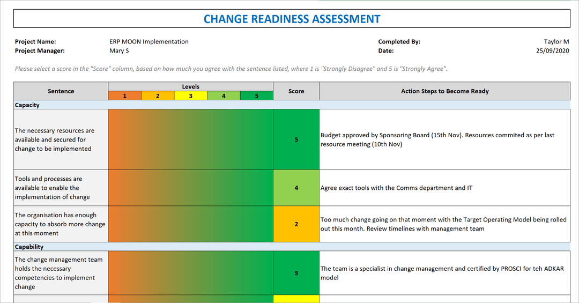This screenshot has height=303, width=579.
Task: Click the yellow level 3 header cell
Action: [190, 96]
